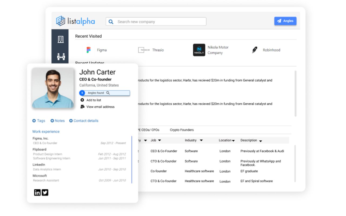Image resolution: width=346 pixels, height=216 pixels.
Task: Click the Figma logo under Recent Visited
Action: coord(88,50)
